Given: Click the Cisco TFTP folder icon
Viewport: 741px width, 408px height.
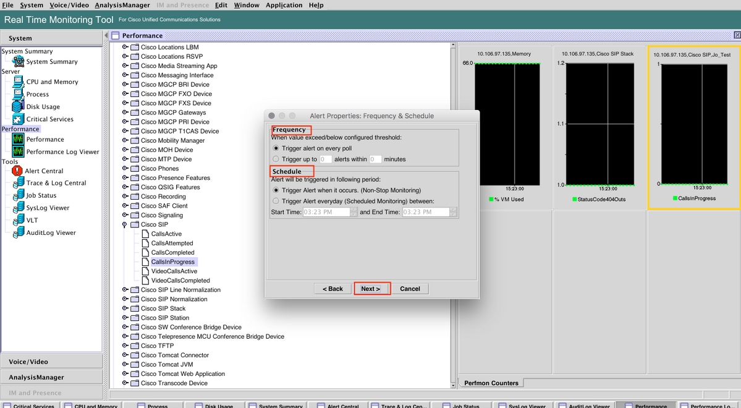Looking at the screenshot, I should point(135,346).
